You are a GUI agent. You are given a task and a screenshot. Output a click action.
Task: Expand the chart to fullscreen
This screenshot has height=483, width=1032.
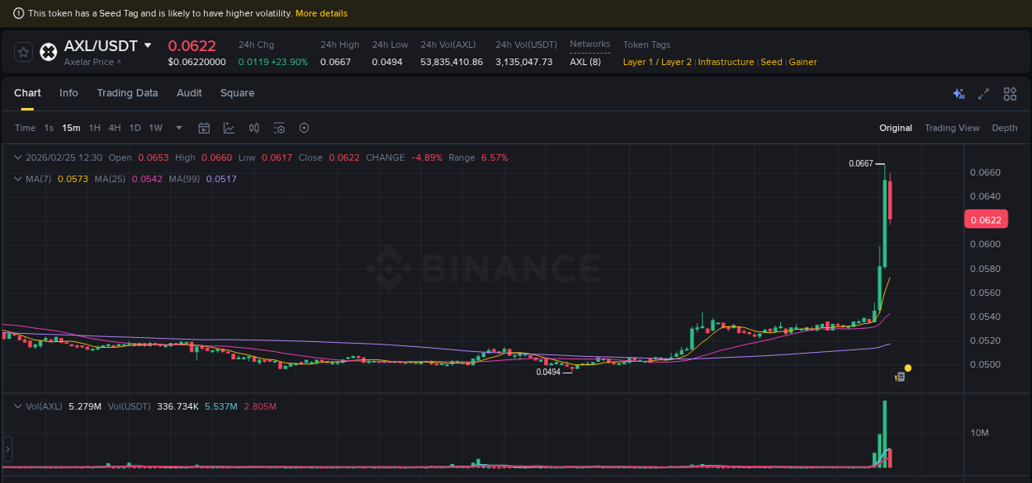pyautogui.click(x=982, y=94)
